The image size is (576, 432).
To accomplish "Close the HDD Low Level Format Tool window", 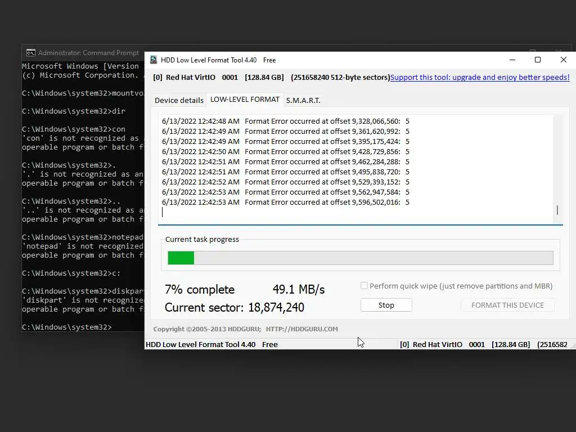I will coord(563,60).
